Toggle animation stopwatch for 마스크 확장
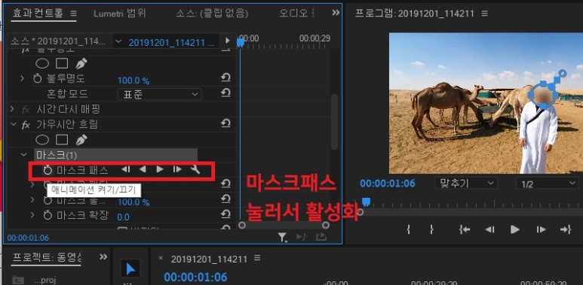This screenshot has width=583, height=285. (x=48, y=215)
